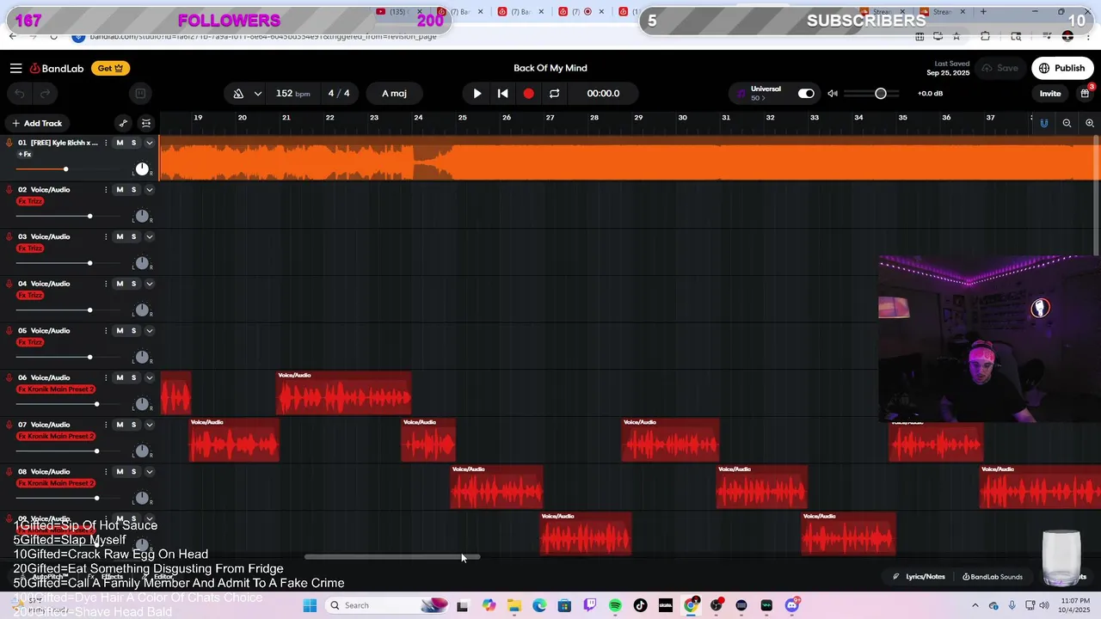Click the Invite button
The width and height of the screenshot is (1101, 619).
(x=1050, y=94)
